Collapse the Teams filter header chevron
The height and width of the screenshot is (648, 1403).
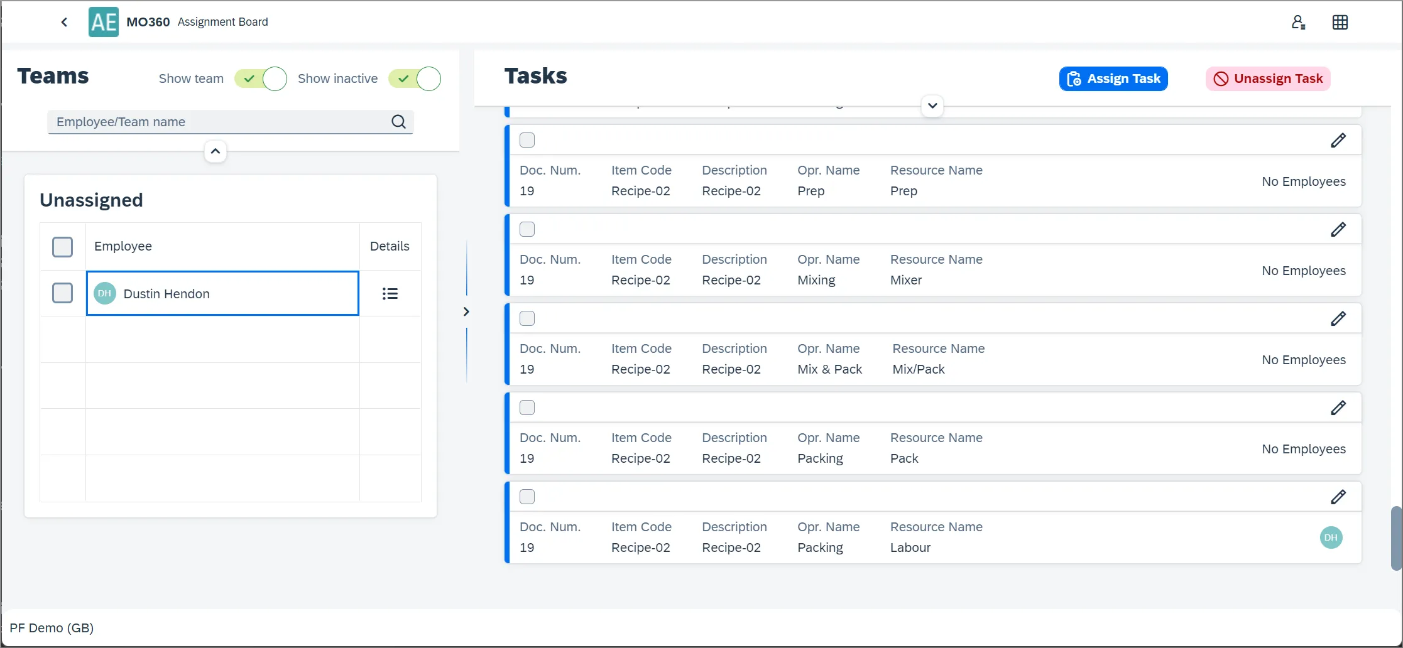coord(215,151)
